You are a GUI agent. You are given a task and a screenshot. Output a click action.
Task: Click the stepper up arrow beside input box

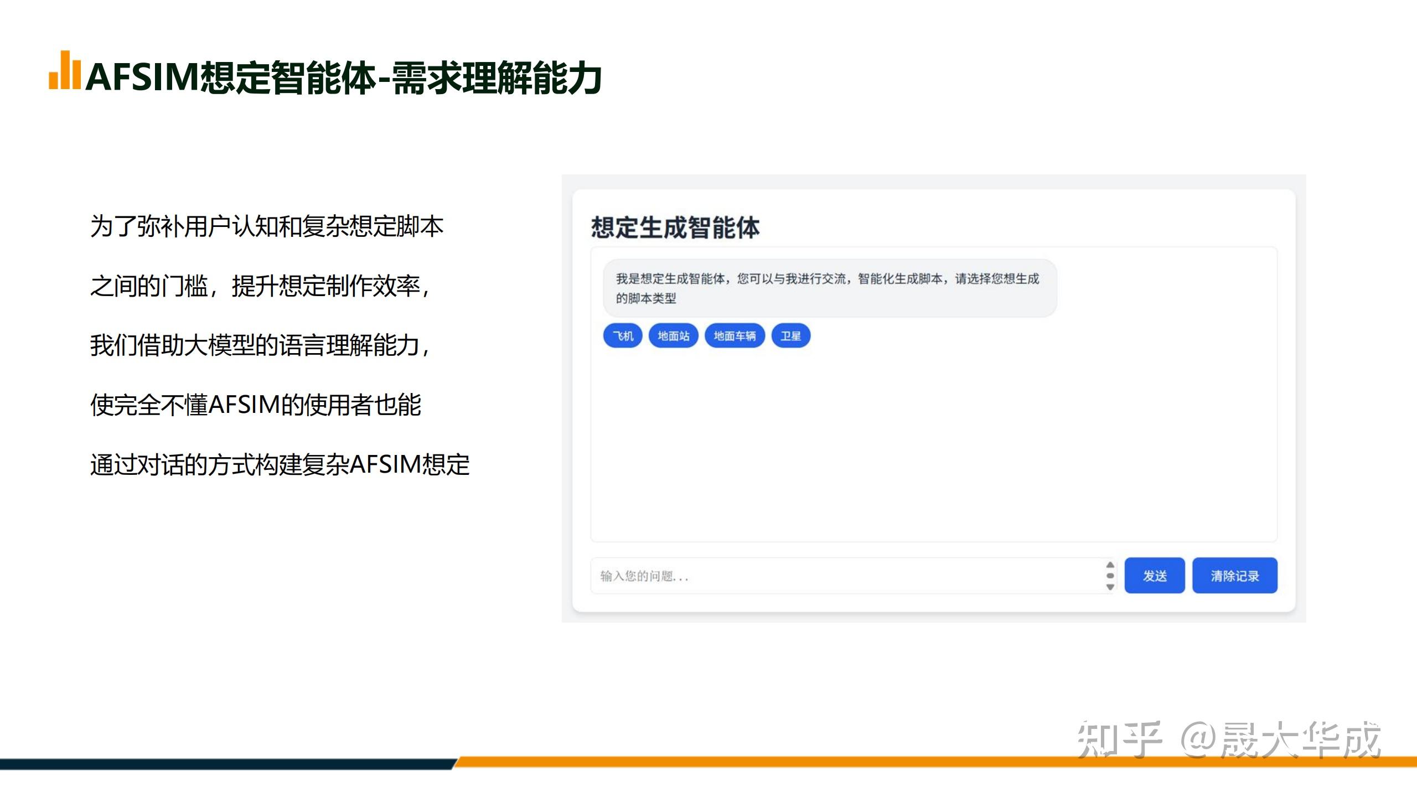[x=1110, y=565]
